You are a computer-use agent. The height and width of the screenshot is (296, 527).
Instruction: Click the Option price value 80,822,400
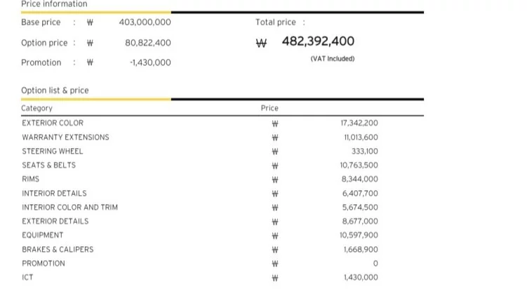point(147,43)
